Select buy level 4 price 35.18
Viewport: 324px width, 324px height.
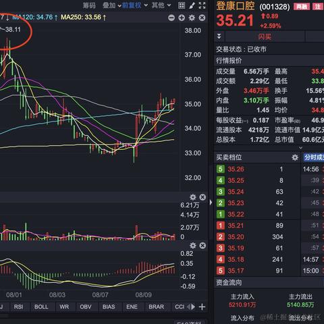click(x=236, y=259)
